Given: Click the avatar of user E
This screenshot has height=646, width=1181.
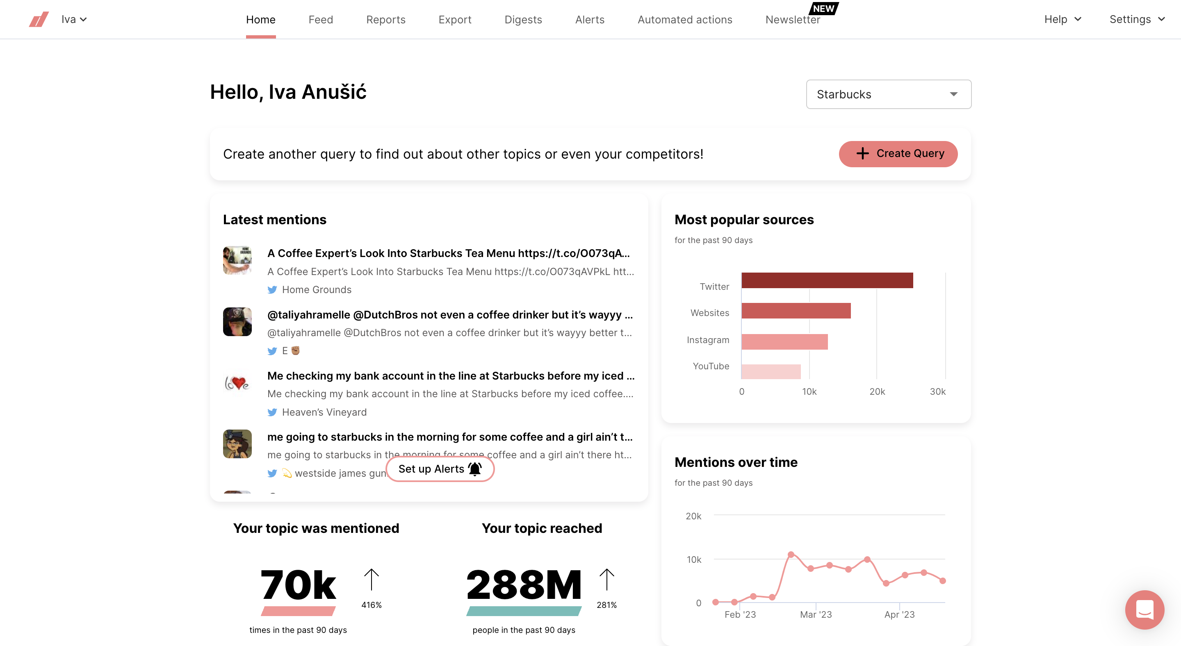Looking at the screenshot, I should [x=237, y=322].
